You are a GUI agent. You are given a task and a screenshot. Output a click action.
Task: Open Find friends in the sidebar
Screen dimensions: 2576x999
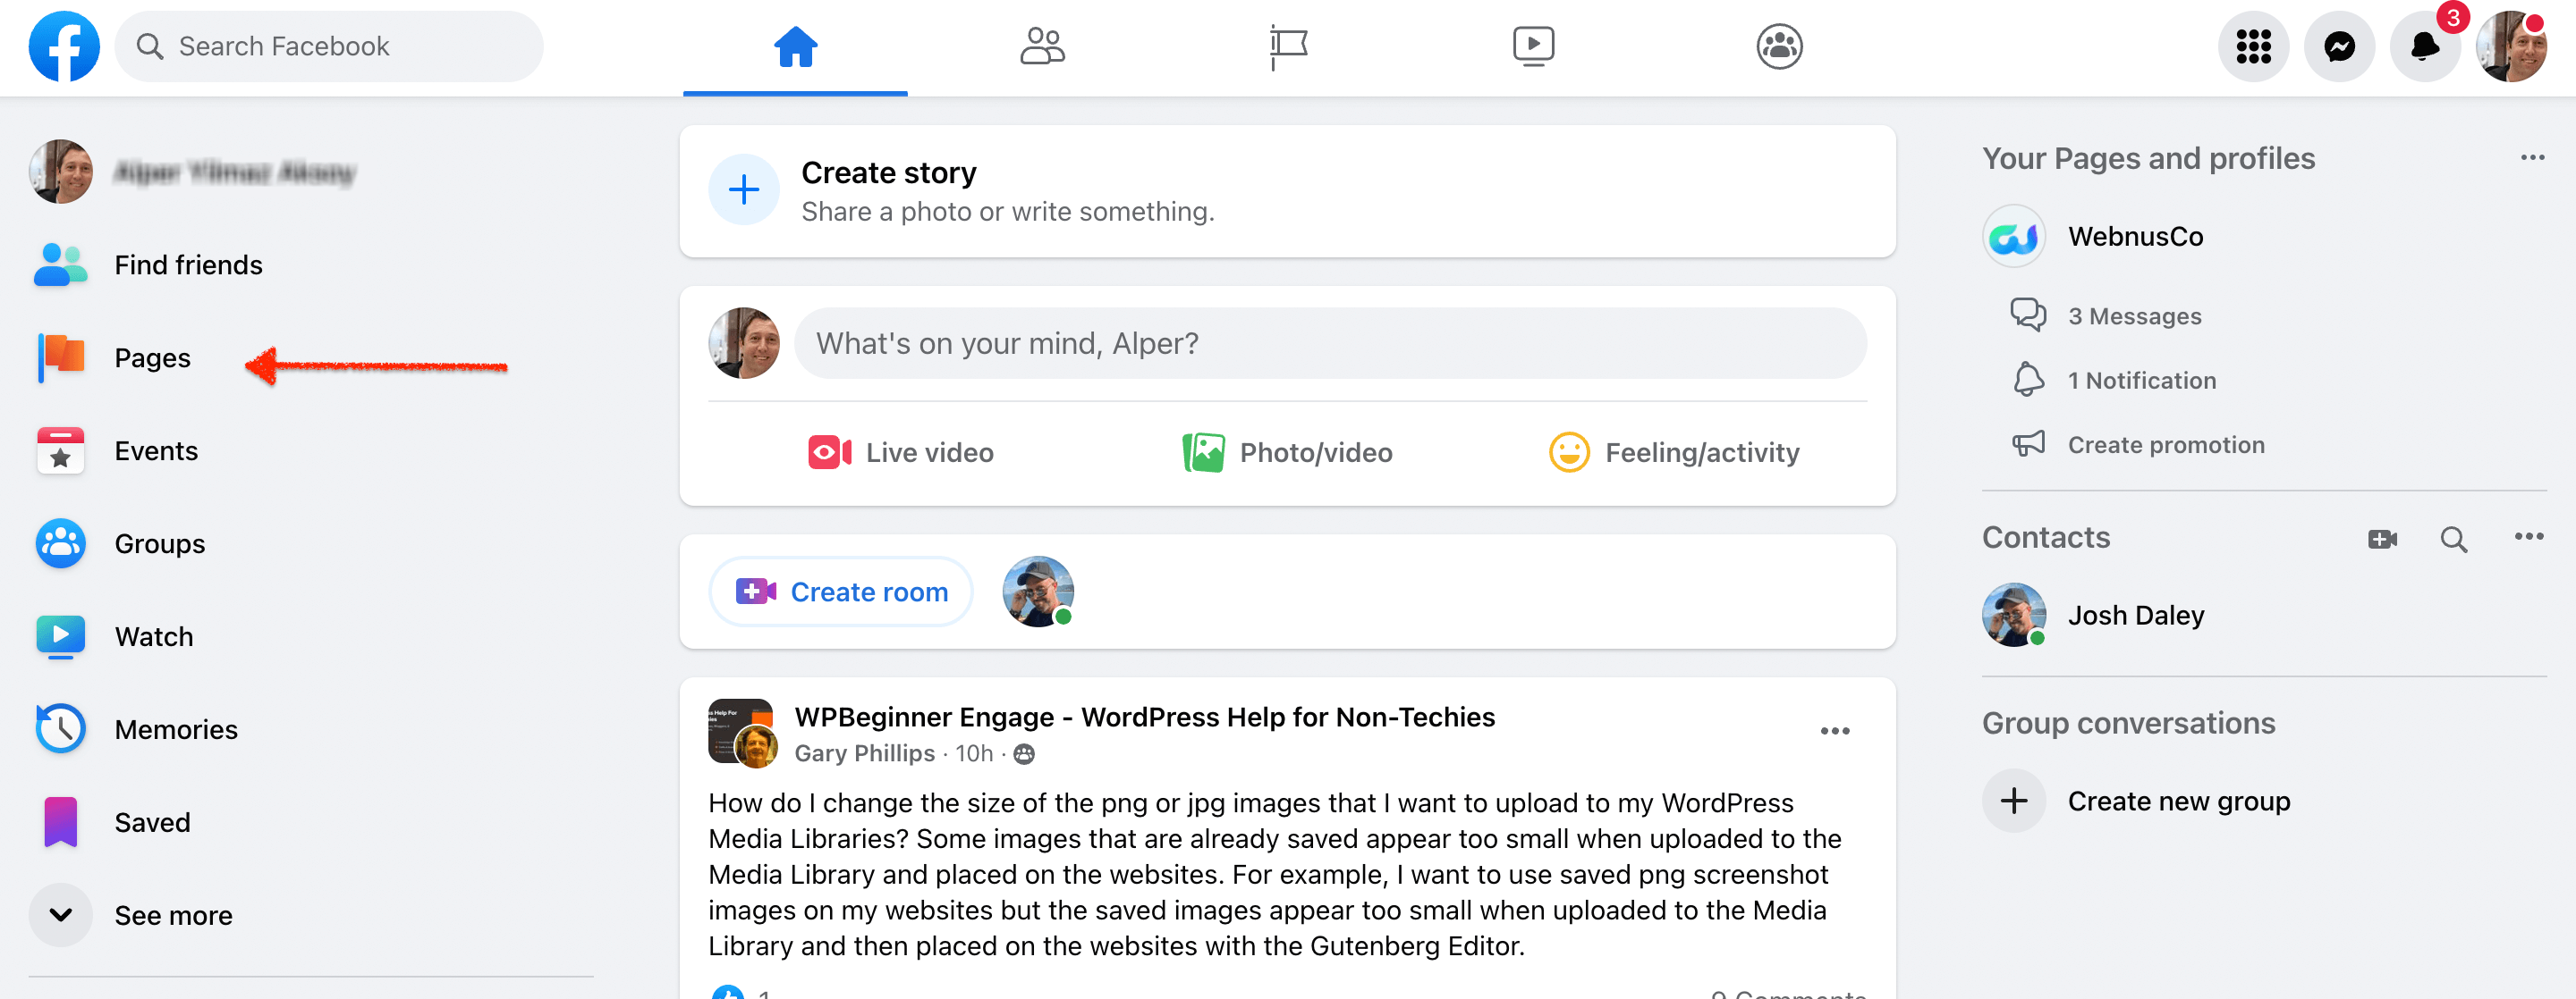click(x=310, y=264)
